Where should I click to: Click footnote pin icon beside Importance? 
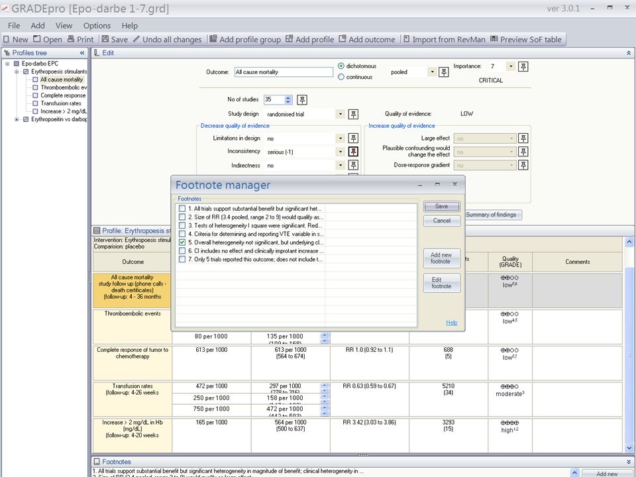[523, 66]
